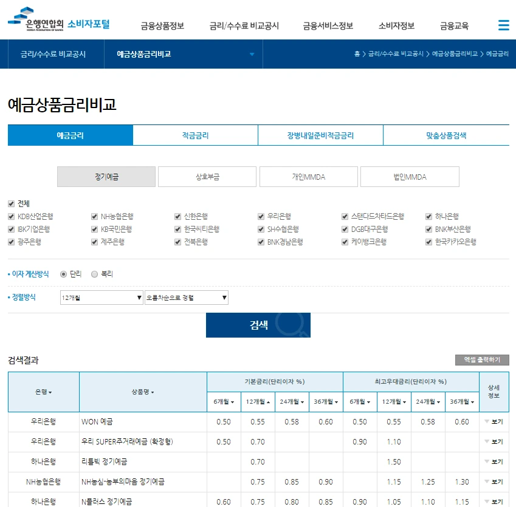Open 금융상품정보 top menu
The image size is (516, 507).
[x=162, y=26]
